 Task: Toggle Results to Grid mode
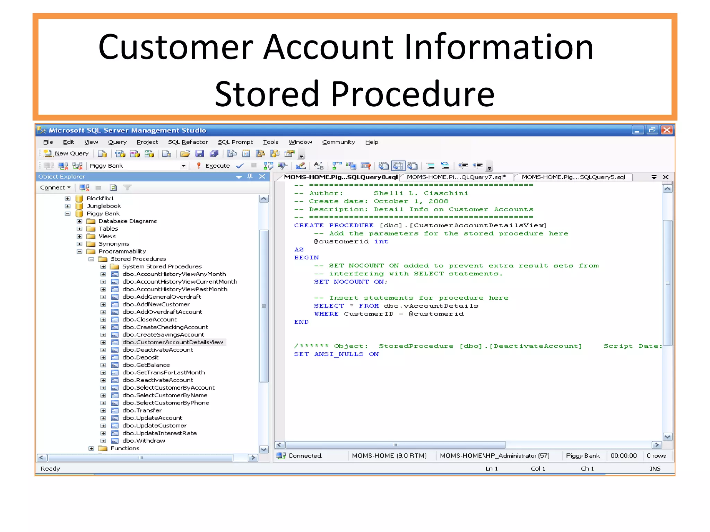[x=398, y=166]
